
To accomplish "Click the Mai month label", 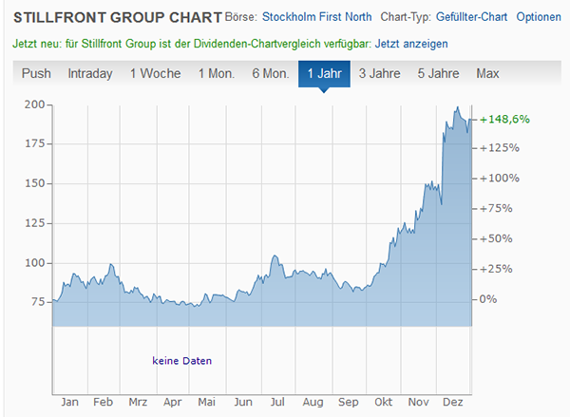I will pos(206,402).
